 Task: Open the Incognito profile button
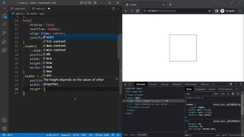[228, 11]
